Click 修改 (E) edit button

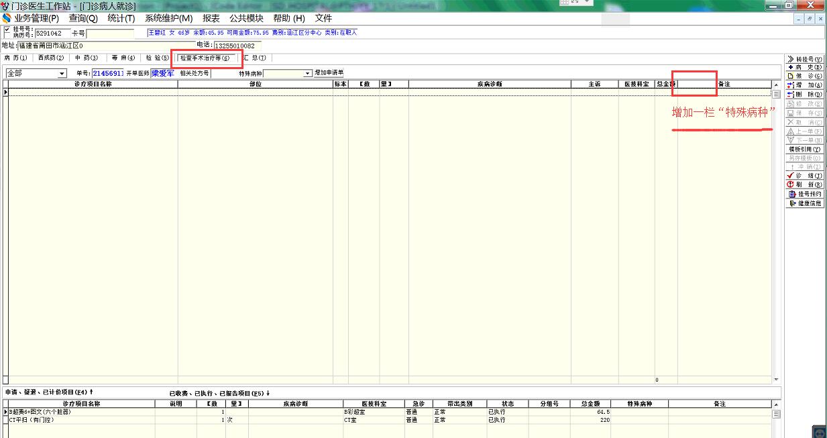point(804,104)
